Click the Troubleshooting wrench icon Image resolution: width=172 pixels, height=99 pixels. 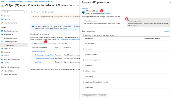click(x=2, y=71)
